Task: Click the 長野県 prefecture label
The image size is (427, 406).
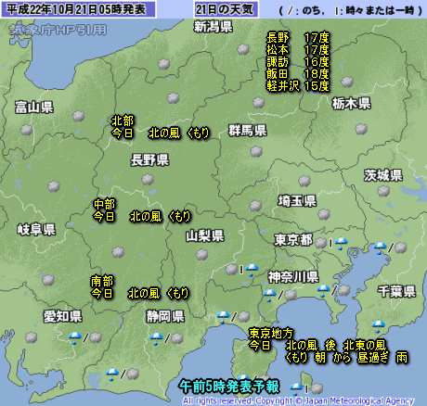Action: (149, 160)
